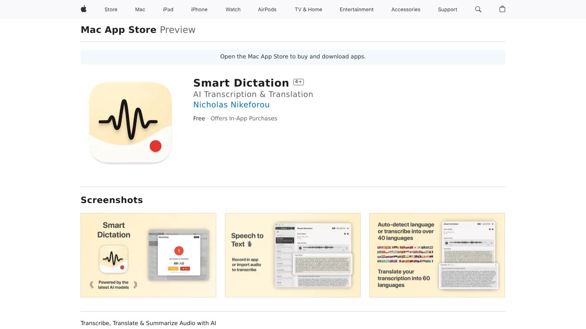Click the Smart Dictation app title
This screenshot has width=586, height=329.
(241, 83)
